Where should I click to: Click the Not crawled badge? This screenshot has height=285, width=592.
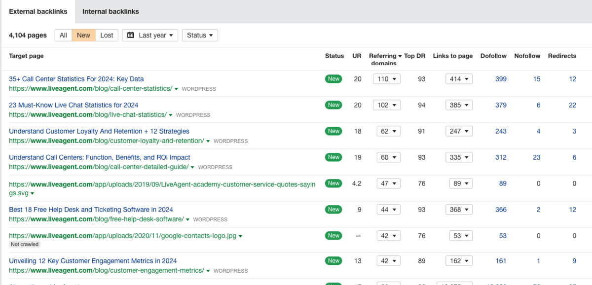24,245
